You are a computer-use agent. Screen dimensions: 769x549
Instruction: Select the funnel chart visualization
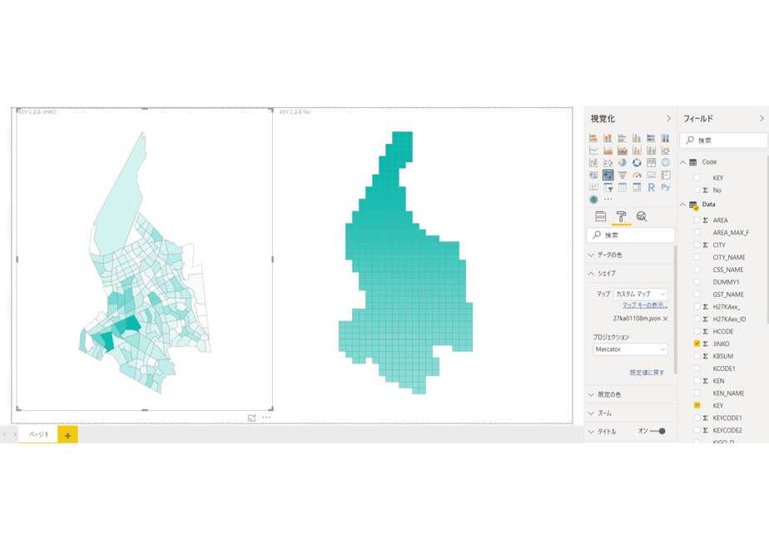tap(623, 175)
